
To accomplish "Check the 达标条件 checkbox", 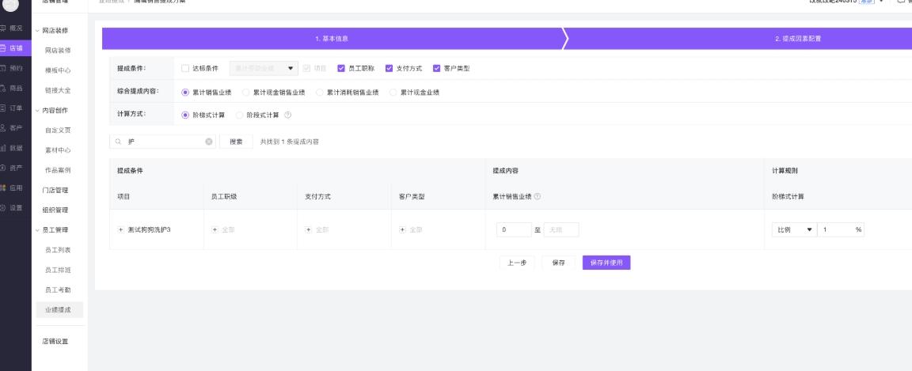I will point(185,68).
